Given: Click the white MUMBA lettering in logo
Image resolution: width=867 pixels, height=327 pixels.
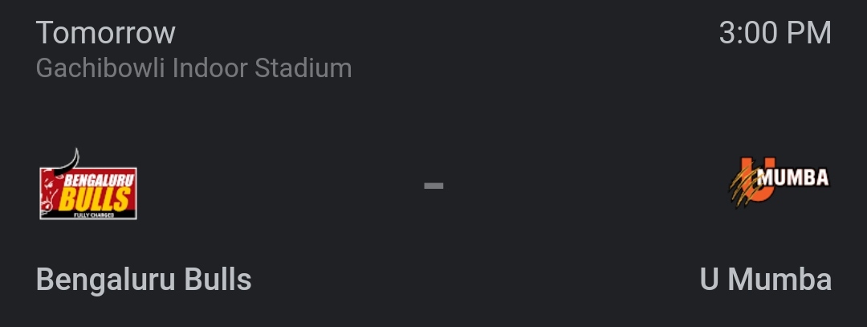Looking at the screenshot, I should pos(793,178).
